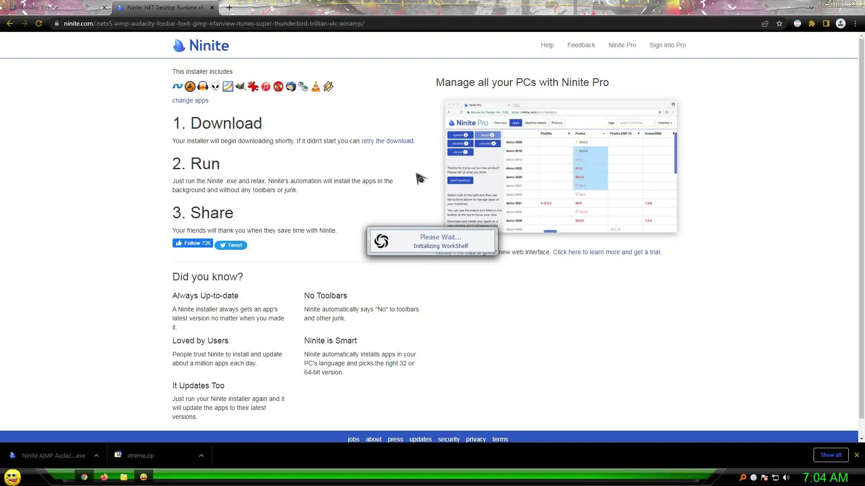Viewport: 865px width, 486px height.
Task: Expand options for xtreme.zip download
Action: point(201,455)
